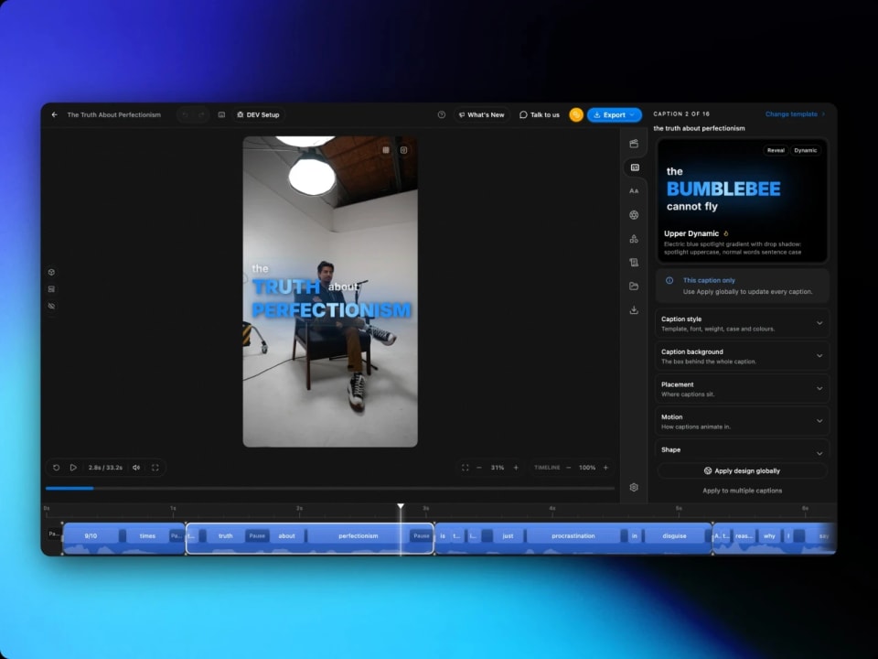Click Apply to multiple captions
The height and width of the screenshot is (659, 878).
pyautogui.click(x=742, y=491)
